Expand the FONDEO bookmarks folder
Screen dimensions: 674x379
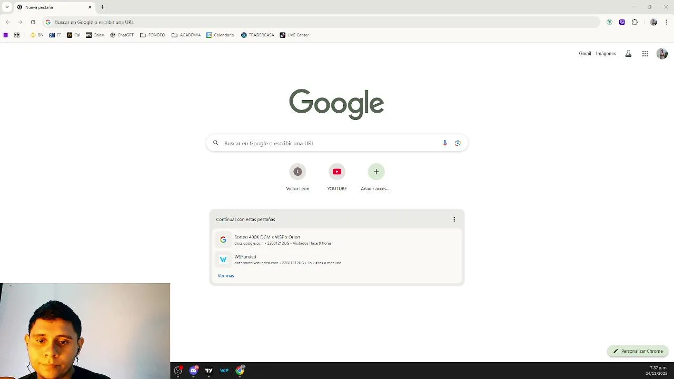153,35
